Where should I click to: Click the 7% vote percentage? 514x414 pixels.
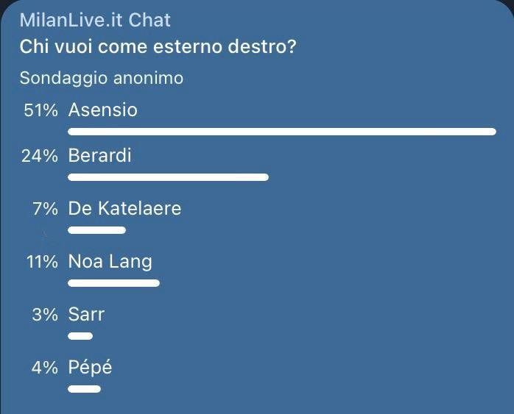(x=45, y=209)
